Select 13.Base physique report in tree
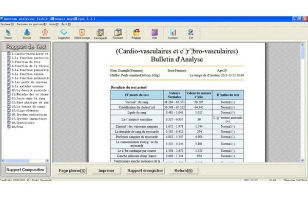The height and width of the screenshot is (198, 308). [x=30, y=103]
